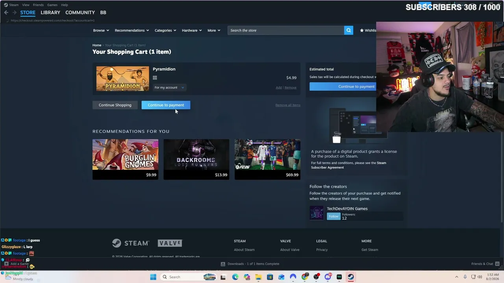Image resolution: width=504 pixels, height=283 pixels.
Task: Open Copilot from the taskbar
Action: click(247, 277)
